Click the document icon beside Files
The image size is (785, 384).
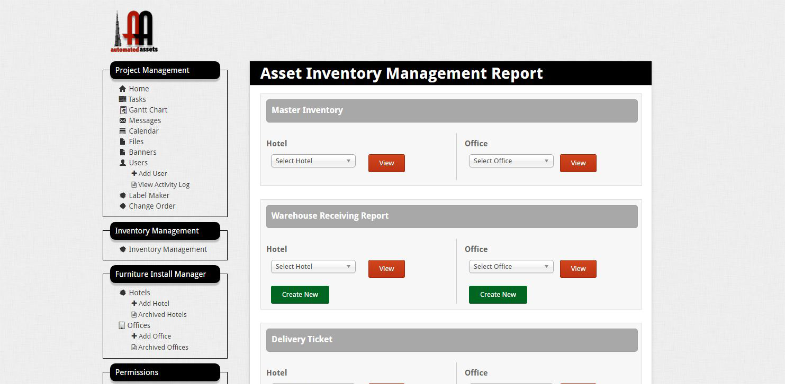123,142
